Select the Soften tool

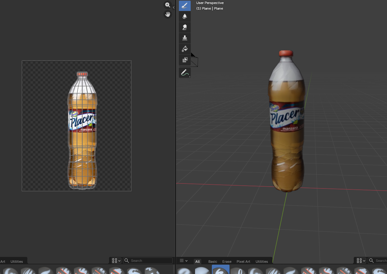click(x=185, y=16)
